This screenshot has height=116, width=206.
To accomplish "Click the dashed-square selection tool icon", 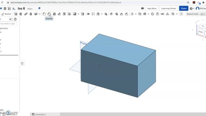I will [x=181, y=14].
